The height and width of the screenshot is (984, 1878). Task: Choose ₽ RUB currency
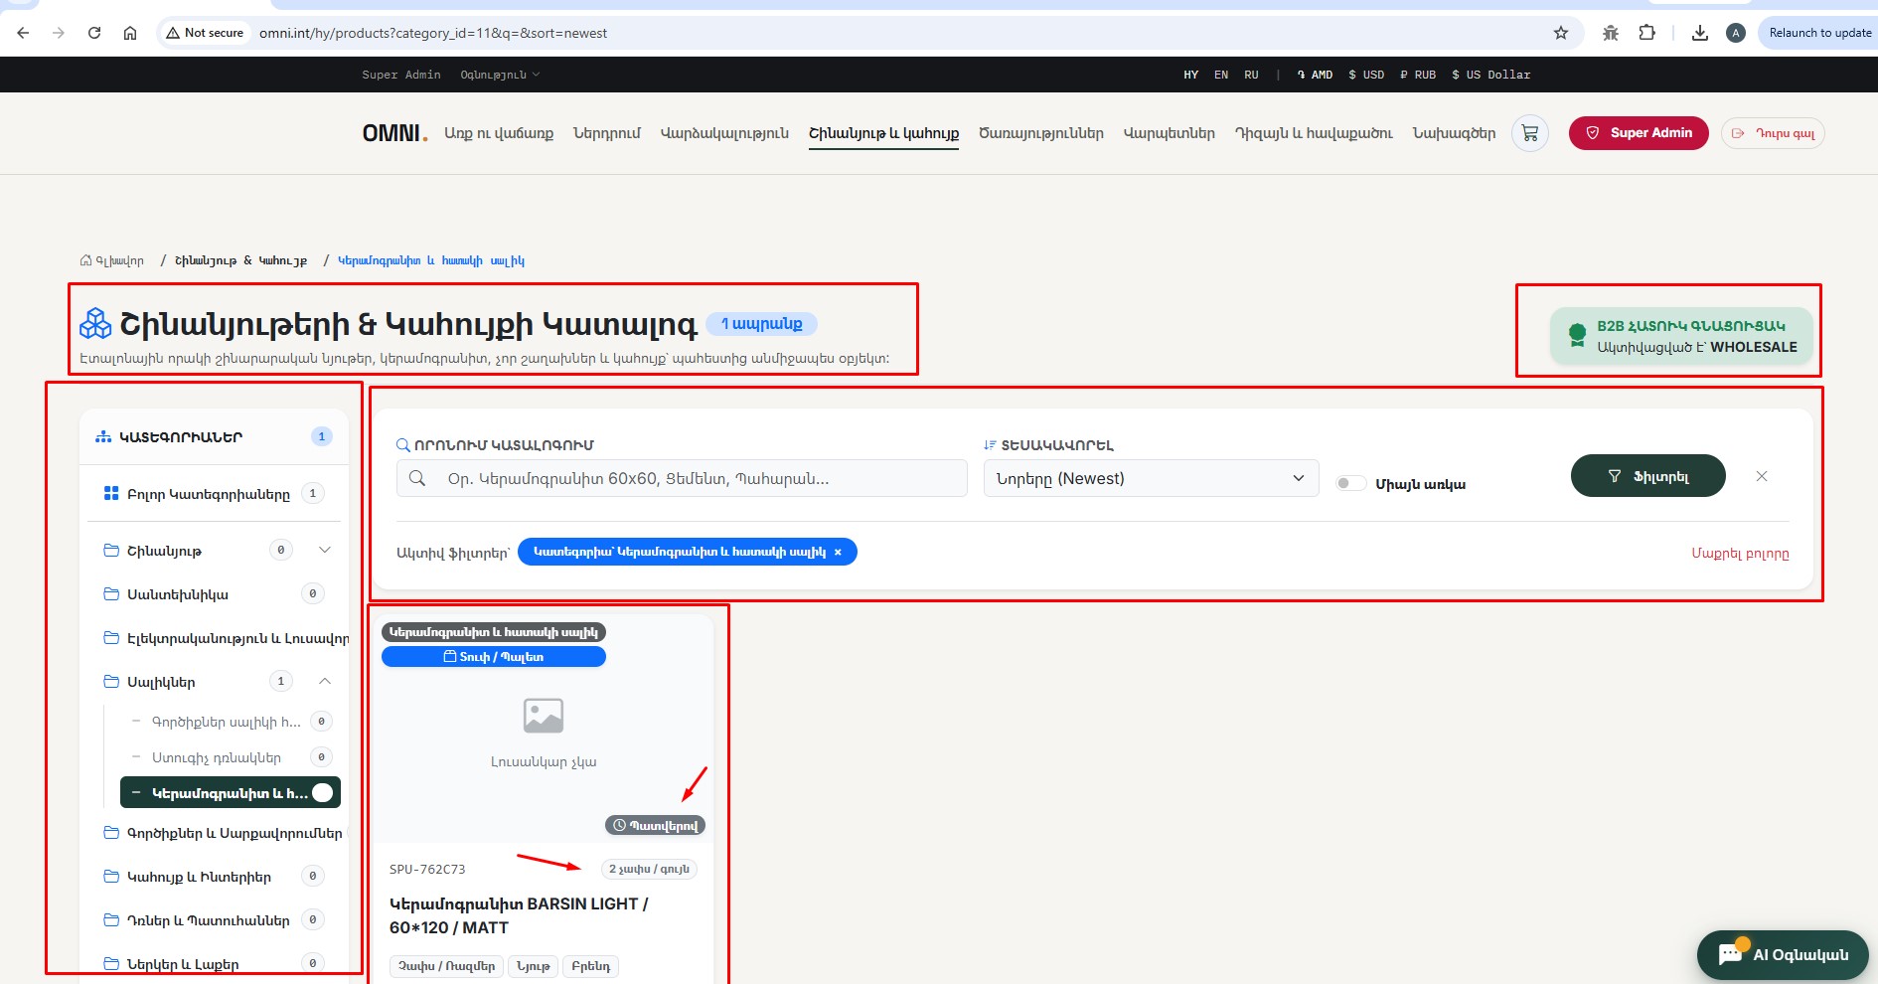(x=1418, y=75)
